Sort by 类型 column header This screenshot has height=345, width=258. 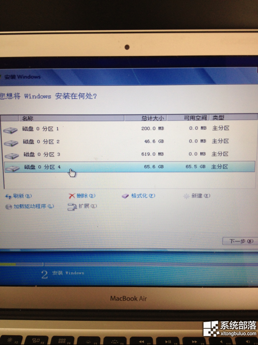point(233,118)
